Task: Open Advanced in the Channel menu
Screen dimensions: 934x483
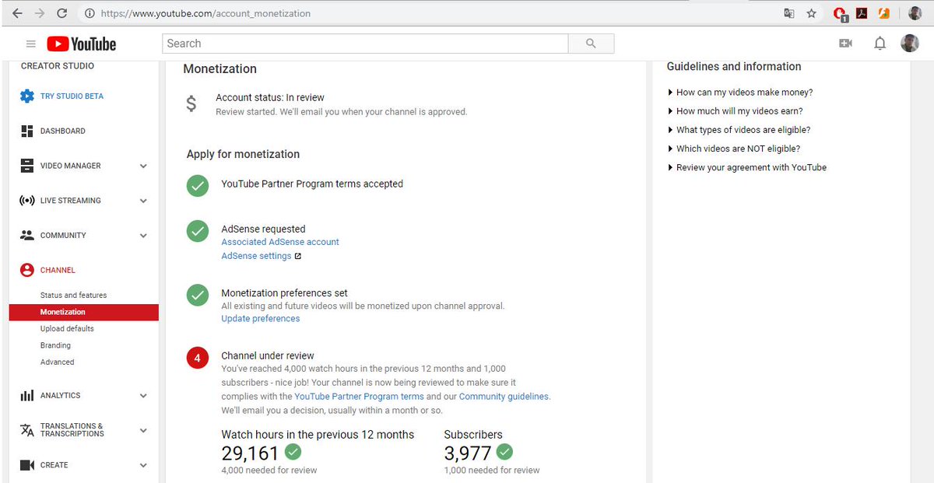Action: (x=58, y=362)
